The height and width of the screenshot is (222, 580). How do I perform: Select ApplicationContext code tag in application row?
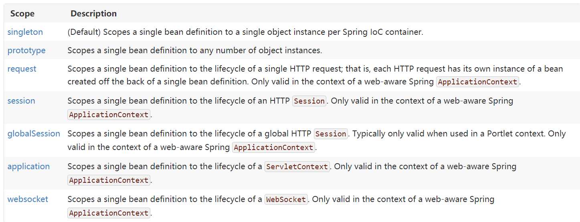tap(109, 180)
